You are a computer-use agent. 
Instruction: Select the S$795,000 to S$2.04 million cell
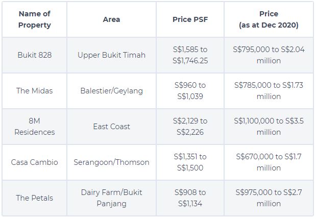click(x=269, y=55)
